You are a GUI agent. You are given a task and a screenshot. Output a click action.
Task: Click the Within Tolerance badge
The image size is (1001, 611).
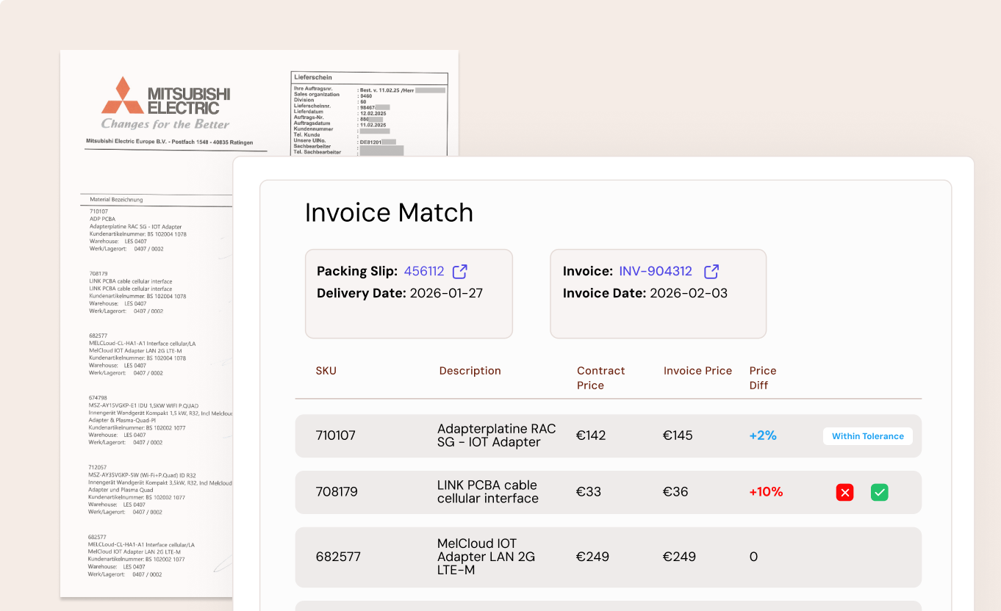click(867, 435)
